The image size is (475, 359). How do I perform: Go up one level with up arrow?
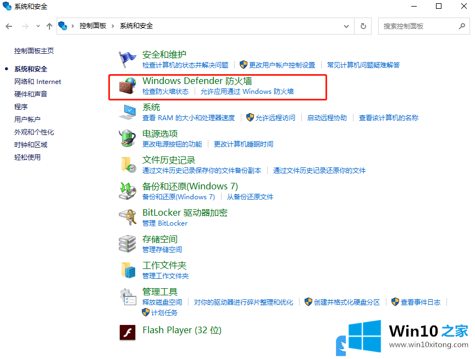point(49,26)
